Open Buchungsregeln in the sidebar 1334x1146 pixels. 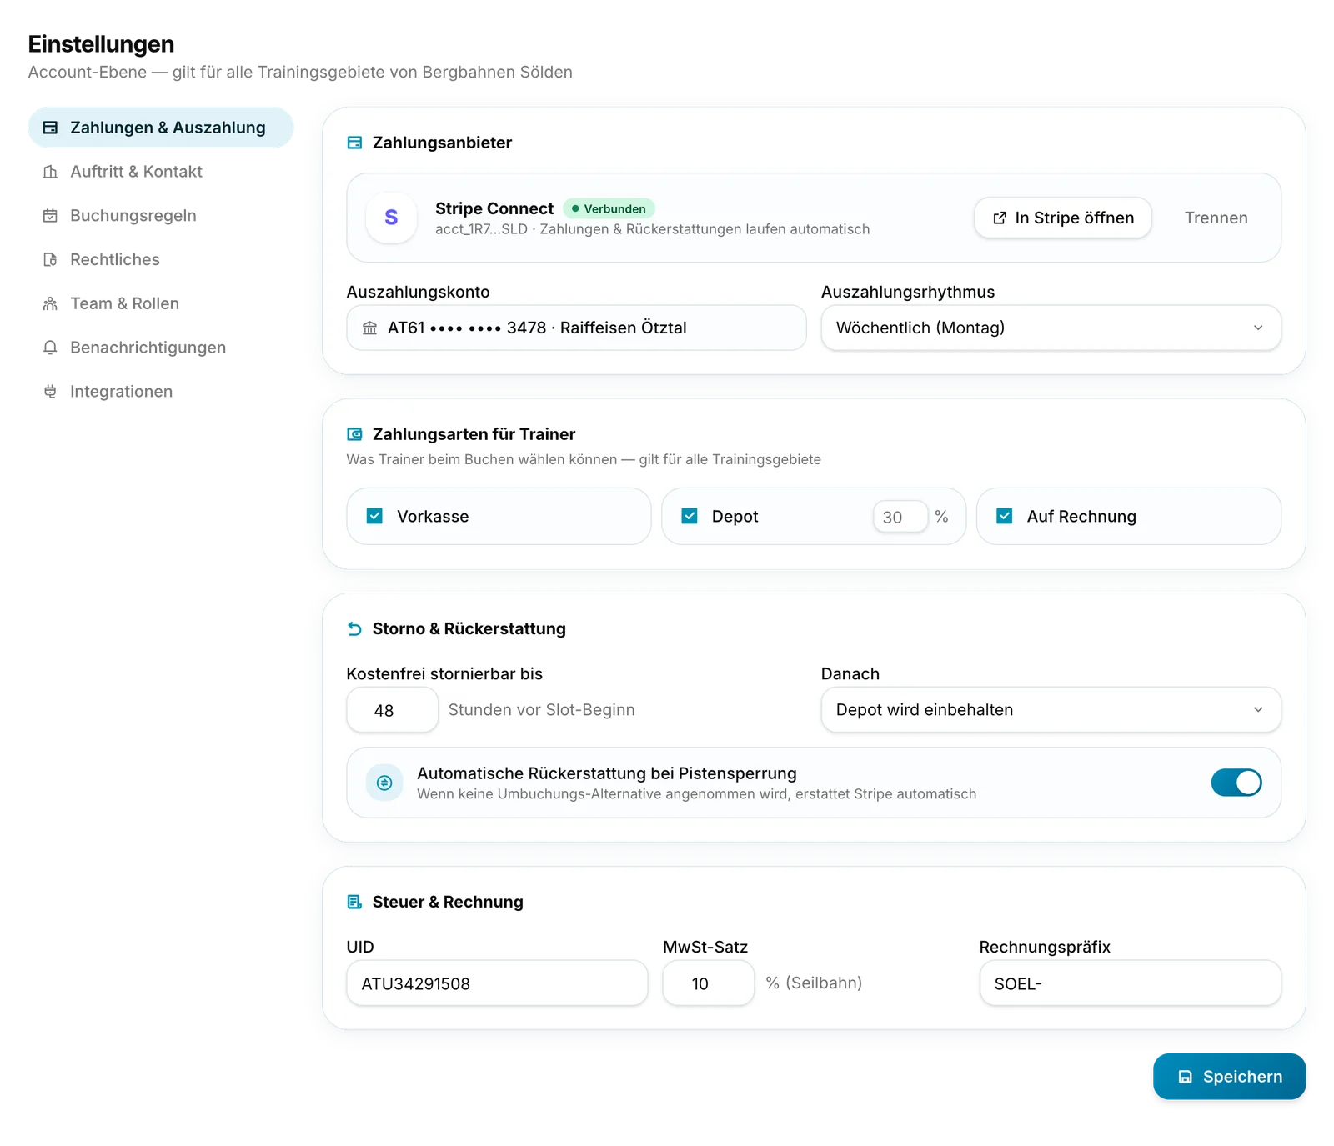(x=161, y=216)
